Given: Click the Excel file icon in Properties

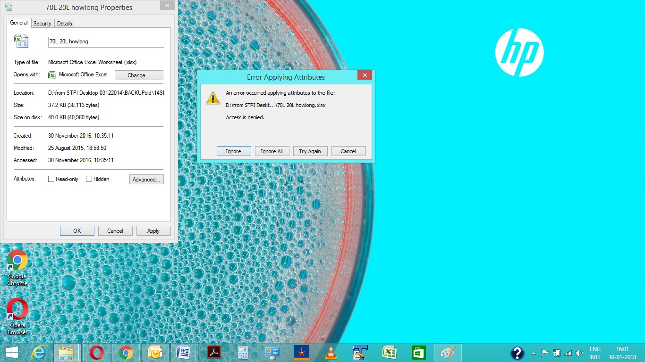Looking at the screenshot, I should [x=21, y=41].
